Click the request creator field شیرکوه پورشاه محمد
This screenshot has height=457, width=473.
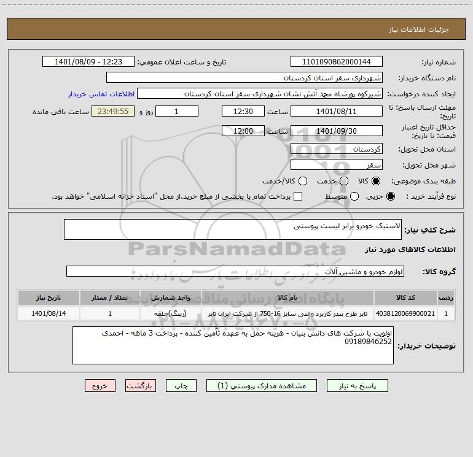[x=260, y=93]
